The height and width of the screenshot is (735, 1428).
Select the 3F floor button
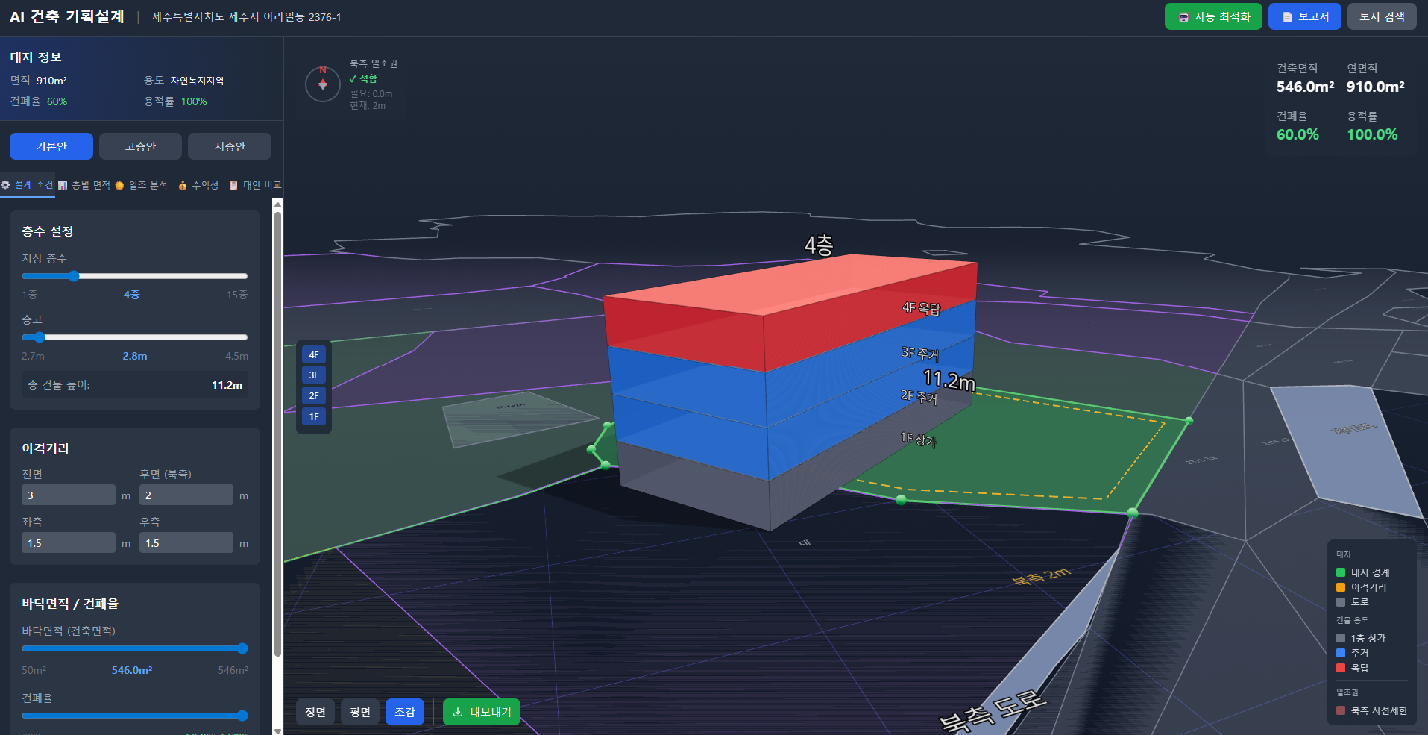[x=314, y=375]
